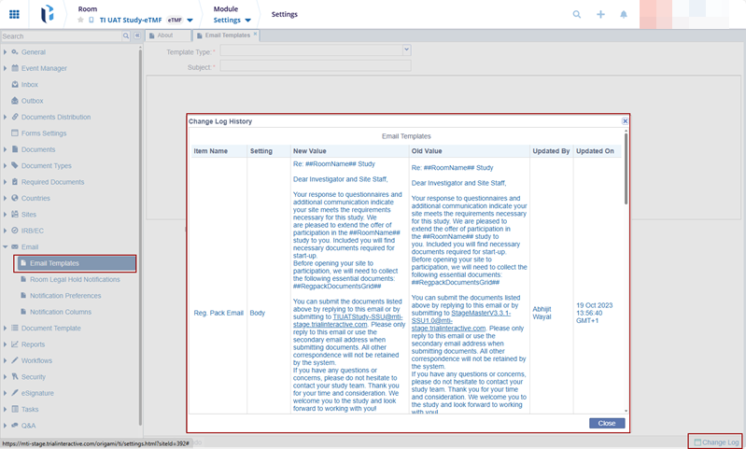Screen dimensions: 746x449
Task: Click the sidebar Search input field
Action: coord(61,36)
